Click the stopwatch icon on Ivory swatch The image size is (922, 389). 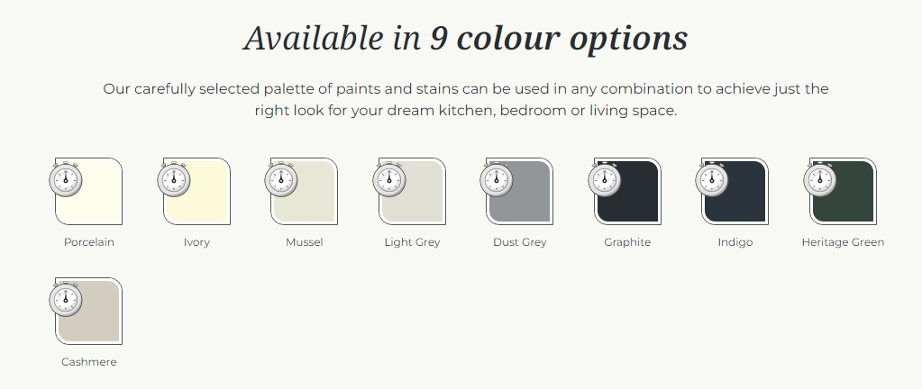click(x=173, y=179)
